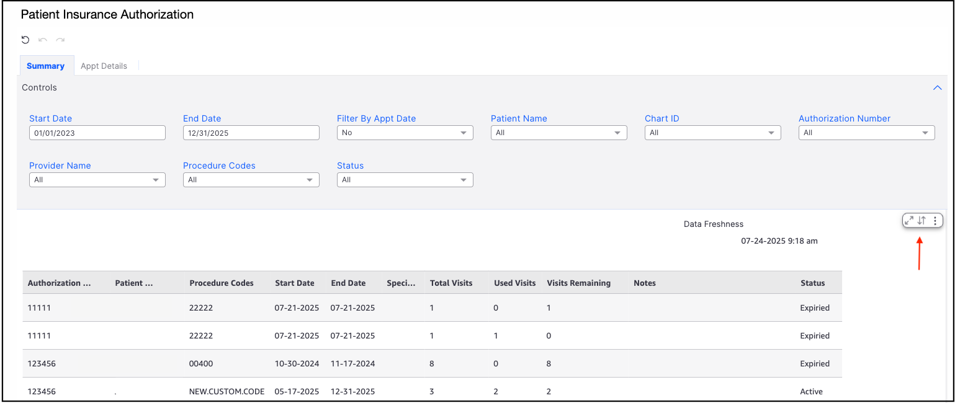Click the Controls panel heading
The height and width of the screenshot is (403, 955).
pos(39,87)
